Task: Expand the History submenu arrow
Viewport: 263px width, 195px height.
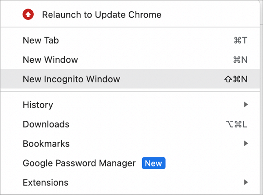Action: click(246, 105)
